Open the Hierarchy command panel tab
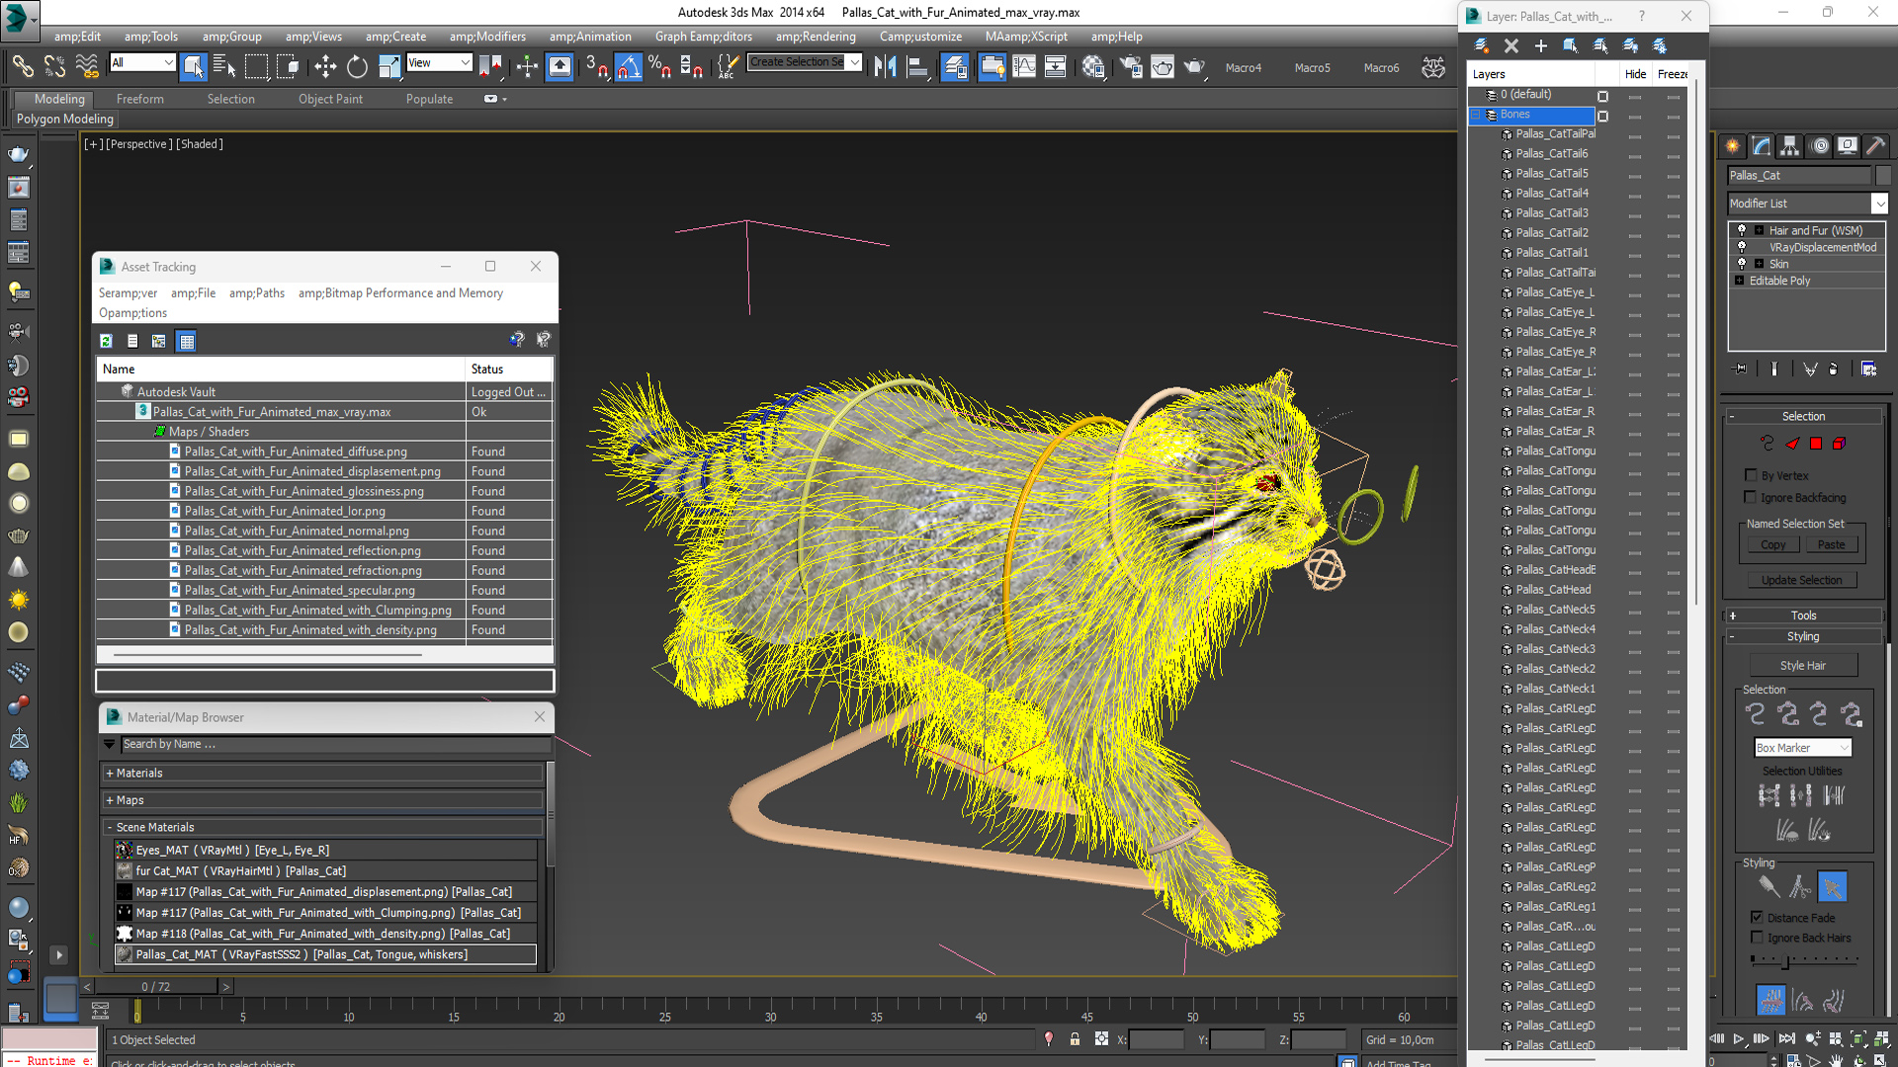This screenshot has height=1067, width=1898. click(x=1790, y=146)
